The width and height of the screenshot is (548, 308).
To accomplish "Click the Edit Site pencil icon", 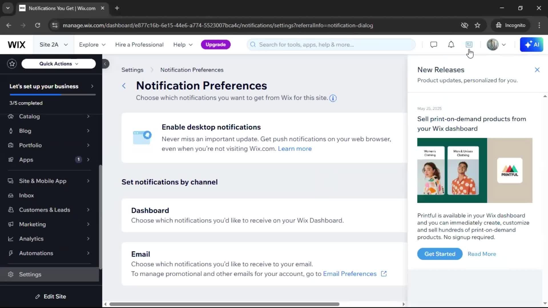I will (38, 297).
